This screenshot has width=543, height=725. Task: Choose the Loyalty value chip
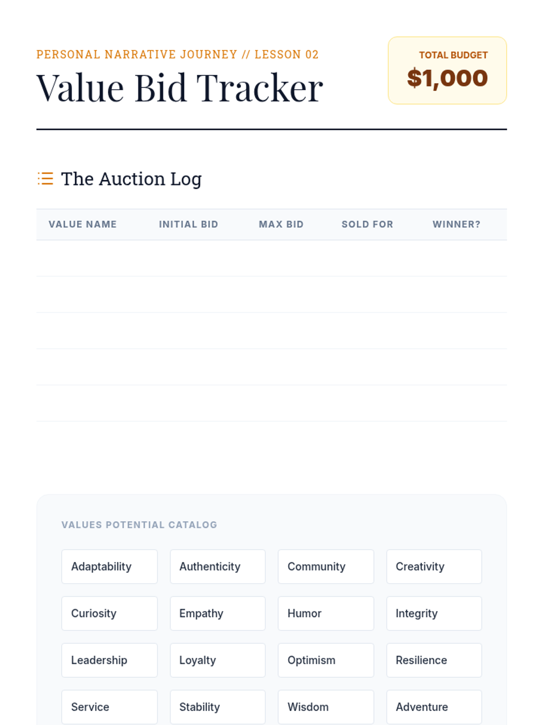tap(218, 660)
